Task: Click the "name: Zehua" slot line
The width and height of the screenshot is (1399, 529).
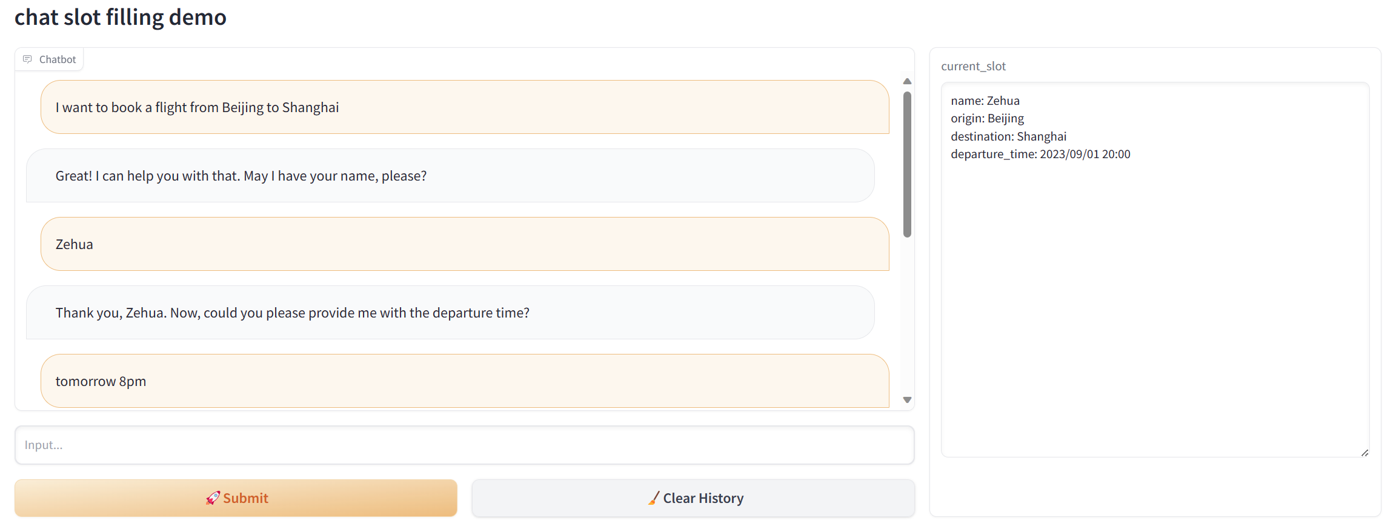Action: point(985,101)
